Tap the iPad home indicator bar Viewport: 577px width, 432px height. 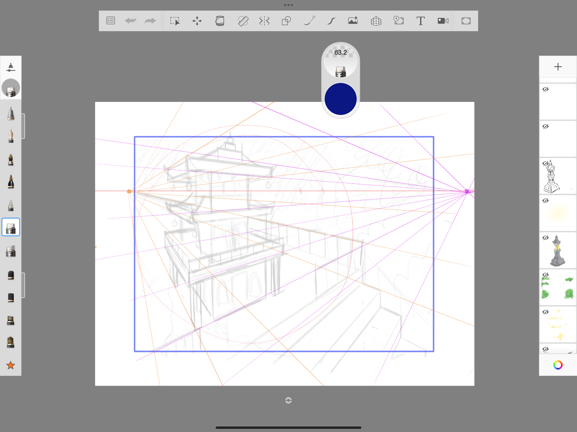point(288,427)
